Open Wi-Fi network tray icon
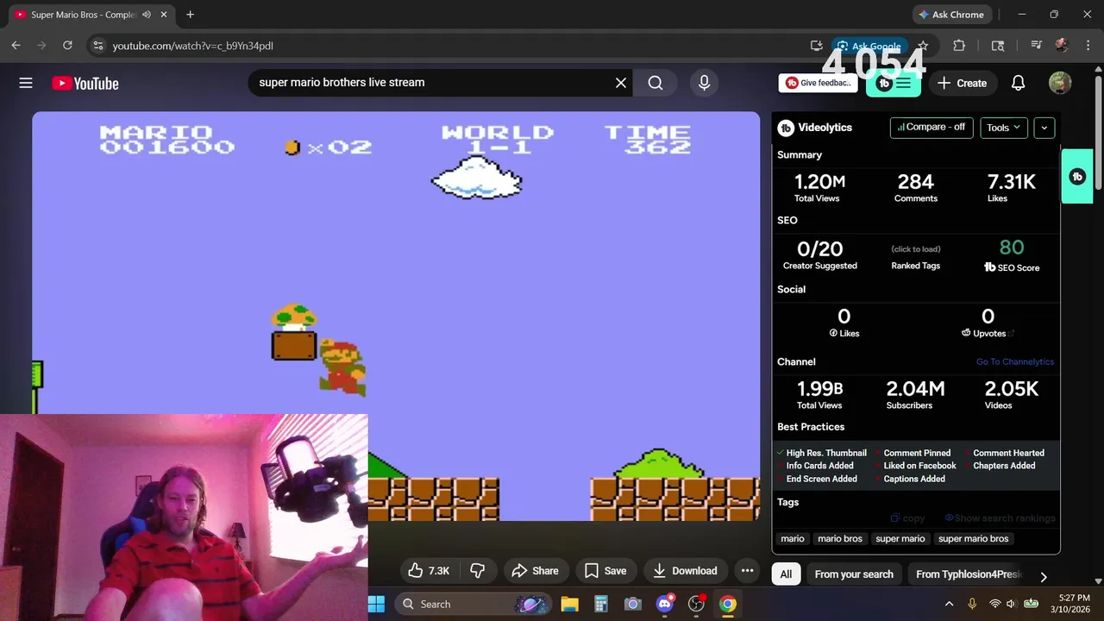Viewport: 1104px width, 621px height. tap(994, 604)
